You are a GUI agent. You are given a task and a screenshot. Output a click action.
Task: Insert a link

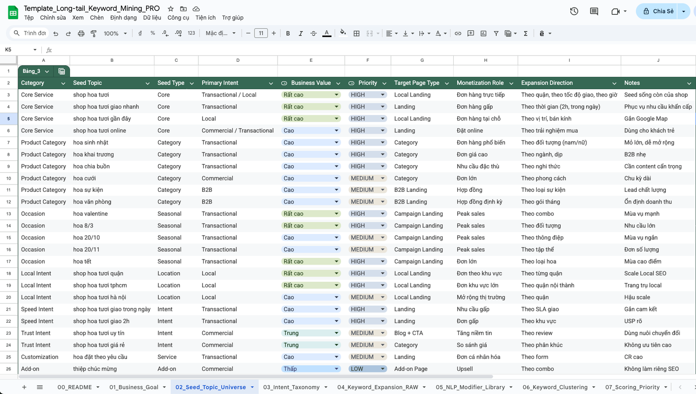(458, 33)
